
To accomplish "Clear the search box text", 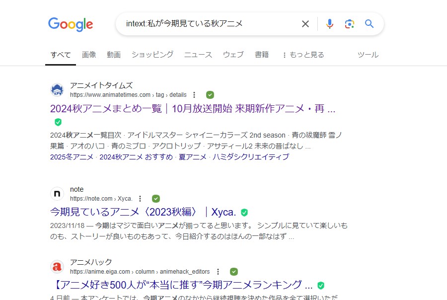I will click(x=305, y=24).
